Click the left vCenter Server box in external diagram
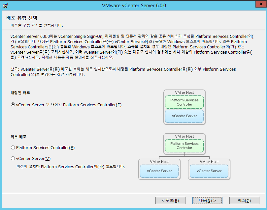 pos(159,171)
